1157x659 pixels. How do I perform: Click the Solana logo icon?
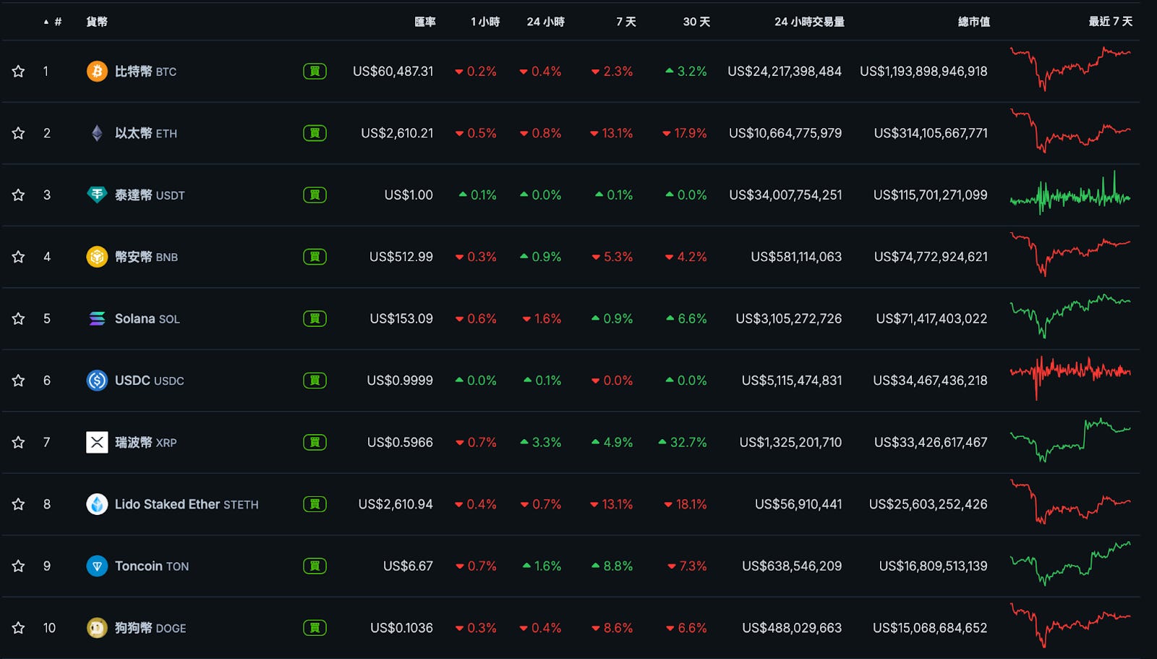(x=97, y=318)
